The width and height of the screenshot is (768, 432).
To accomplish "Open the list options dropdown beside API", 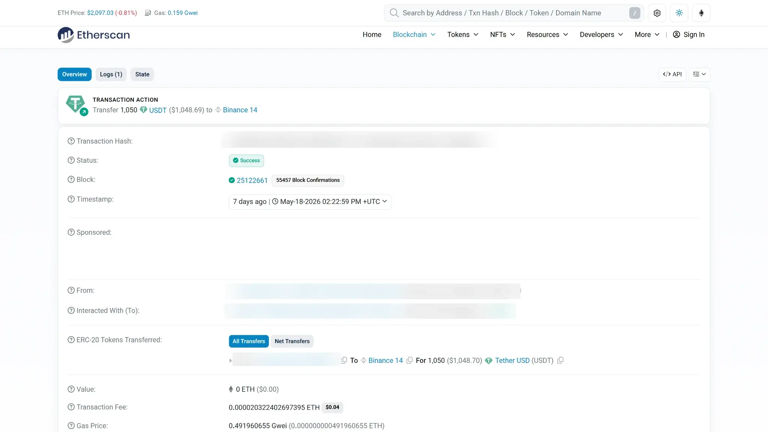I will point(699,74).
